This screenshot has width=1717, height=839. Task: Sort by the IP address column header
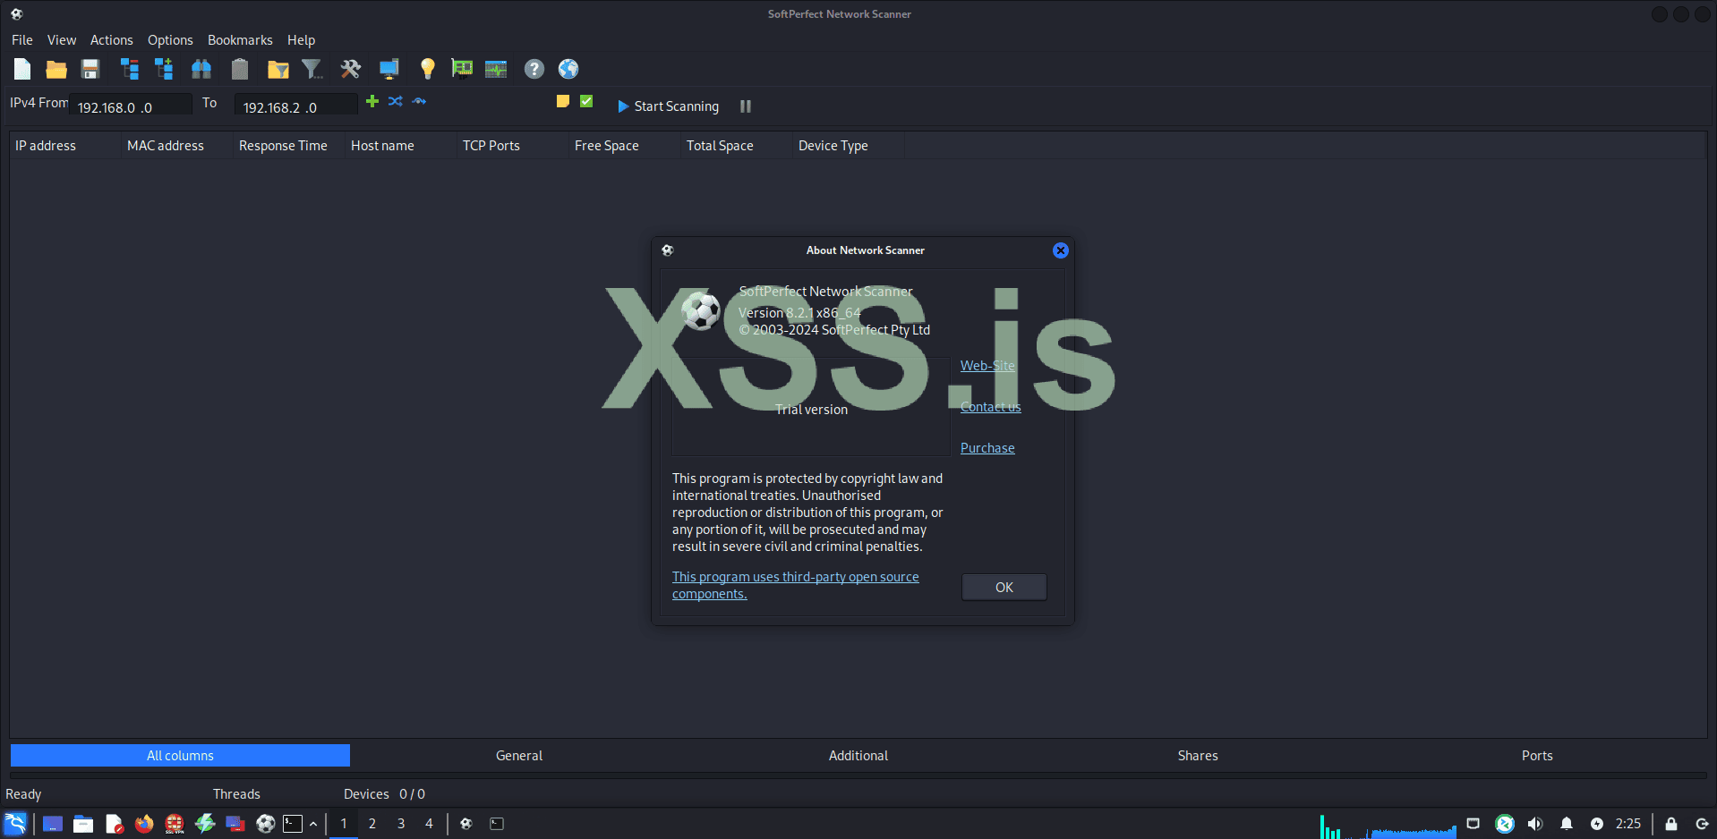65,146
